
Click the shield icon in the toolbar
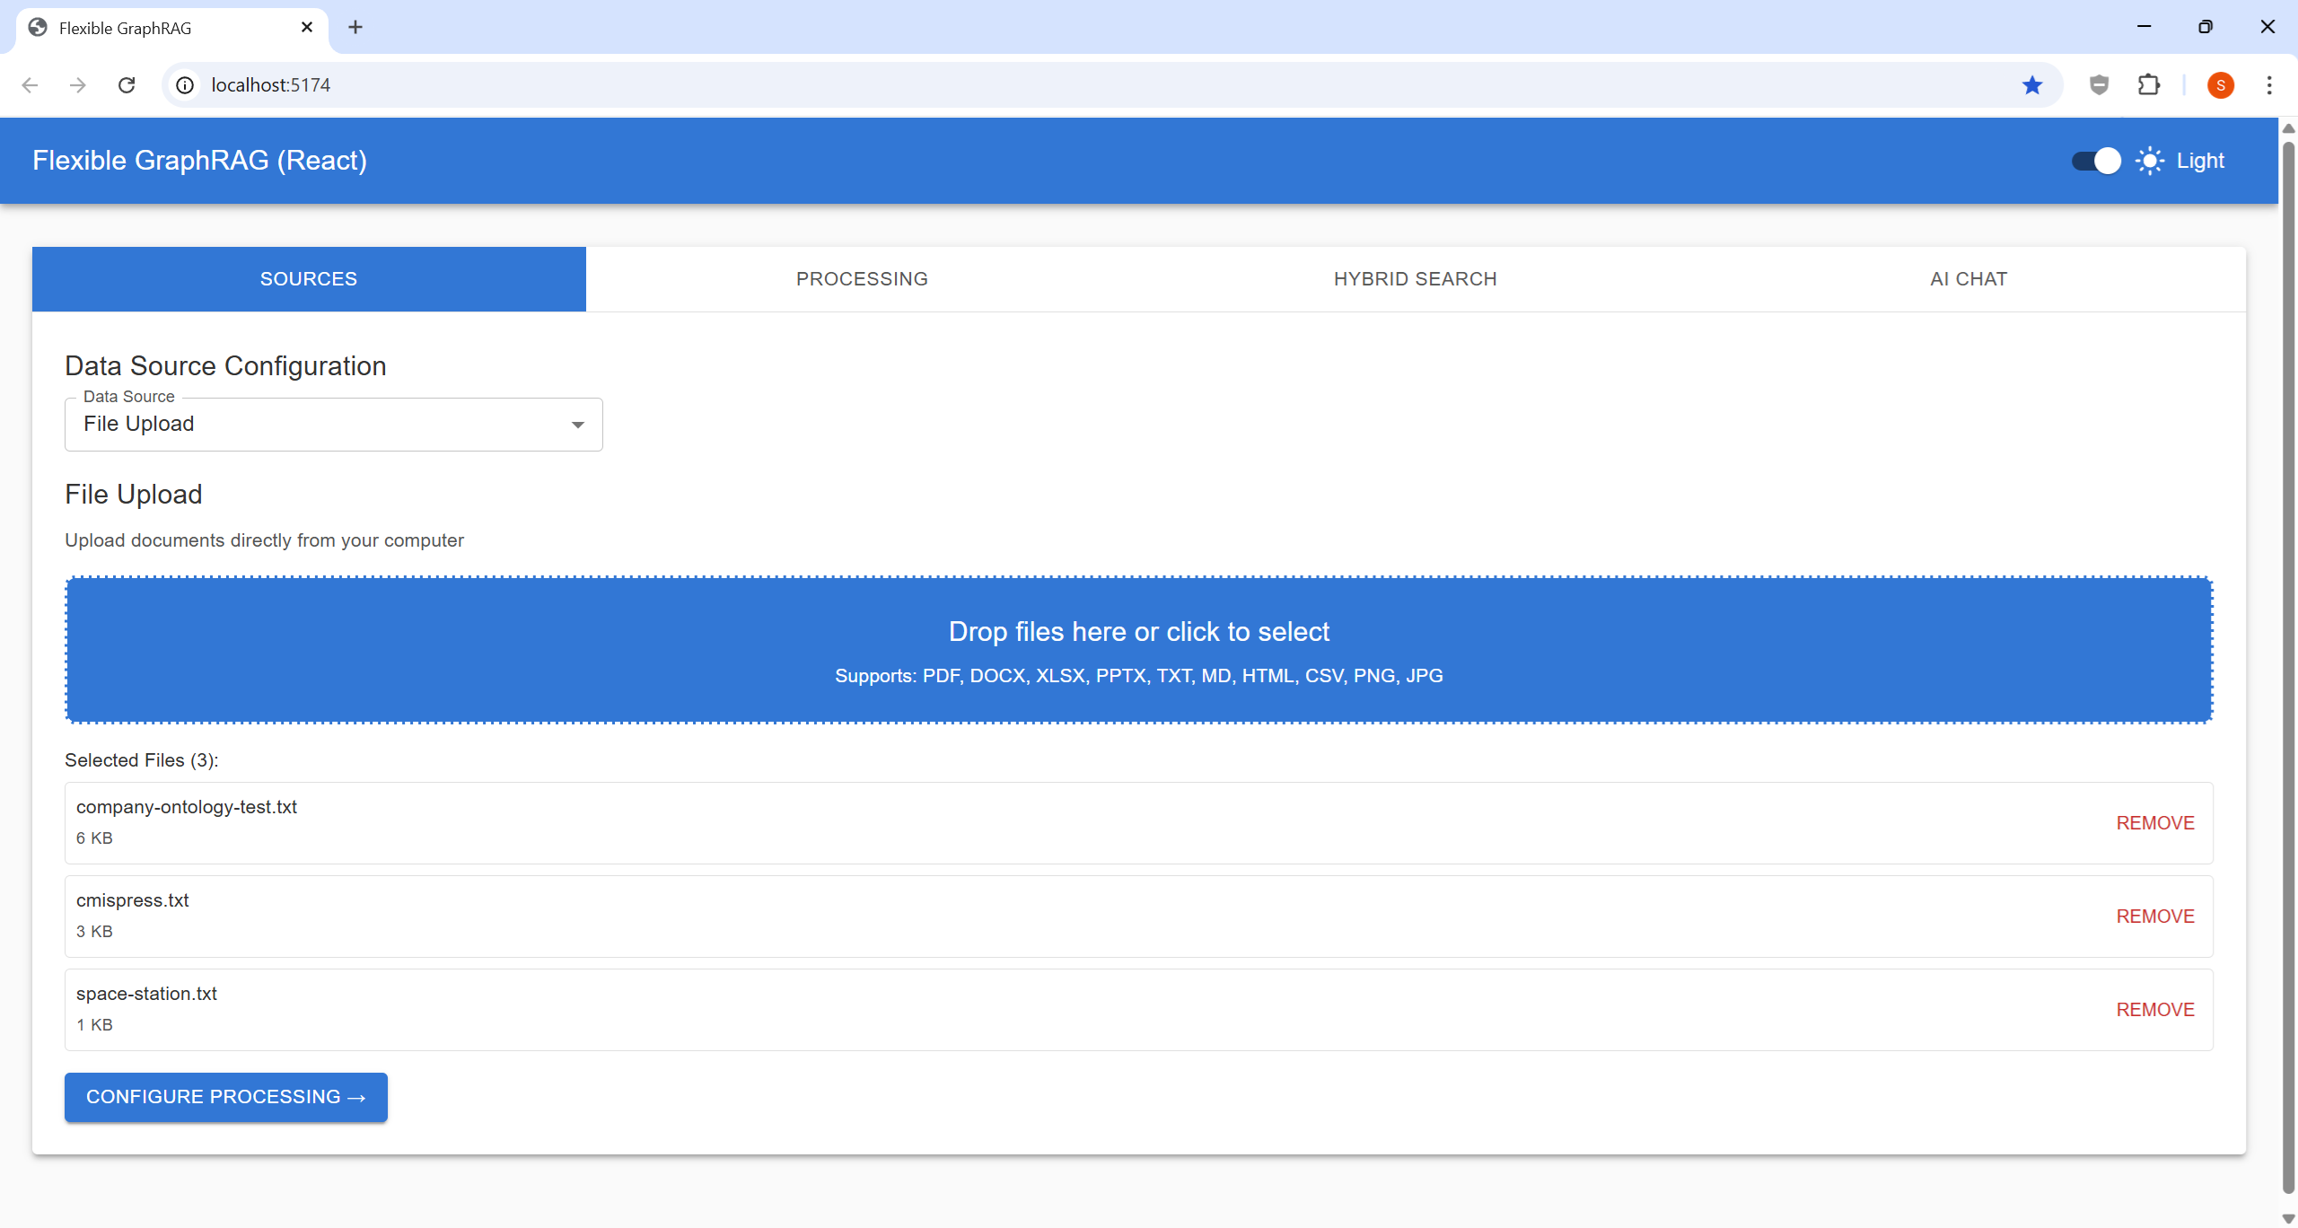click(x=2099, y=85)
